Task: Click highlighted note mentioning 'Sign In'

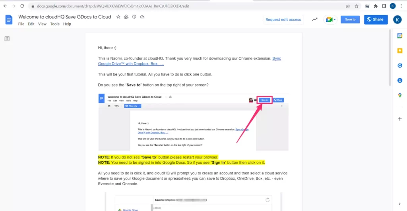Action: (181, 163)
